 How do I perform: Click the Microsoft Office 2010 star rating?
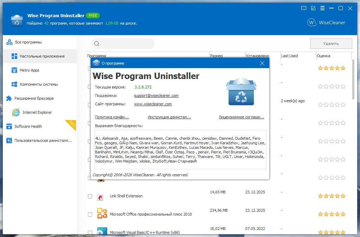(332, 214)
